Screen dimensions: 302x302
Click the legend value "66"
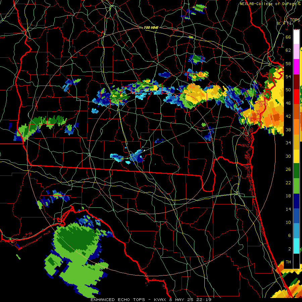coord(288,37)
